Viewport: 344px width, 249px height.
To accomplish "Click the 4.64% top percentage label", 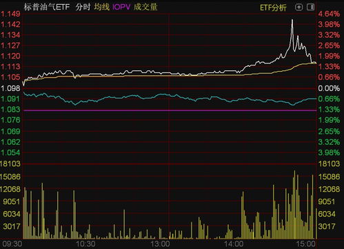I will 329,14.
